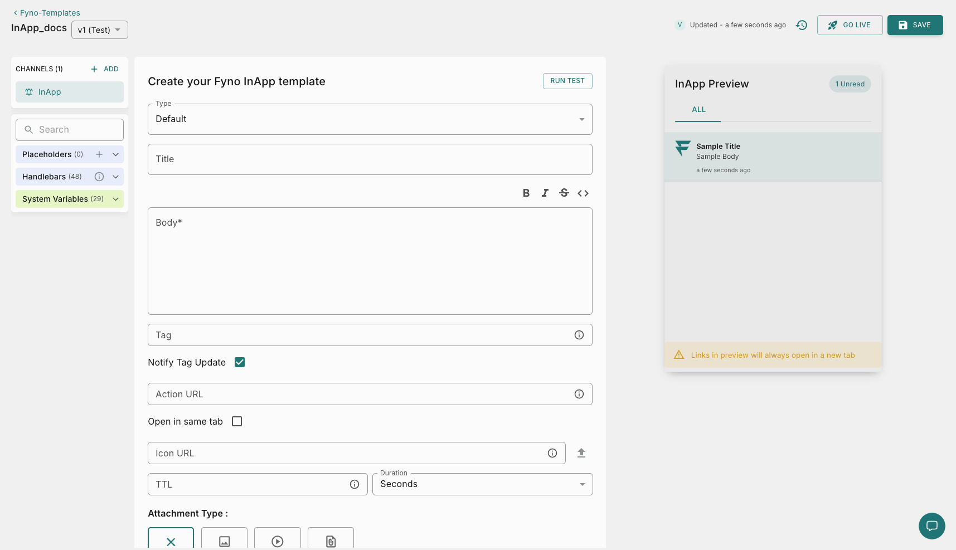Insert code formatting with brackets icon
Screen dimensions: 956x550
583,193
